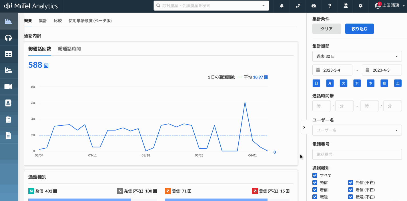This screenshot has width=407, height=201.
Task: Click the クリア button
Action: tap(327, 29)
